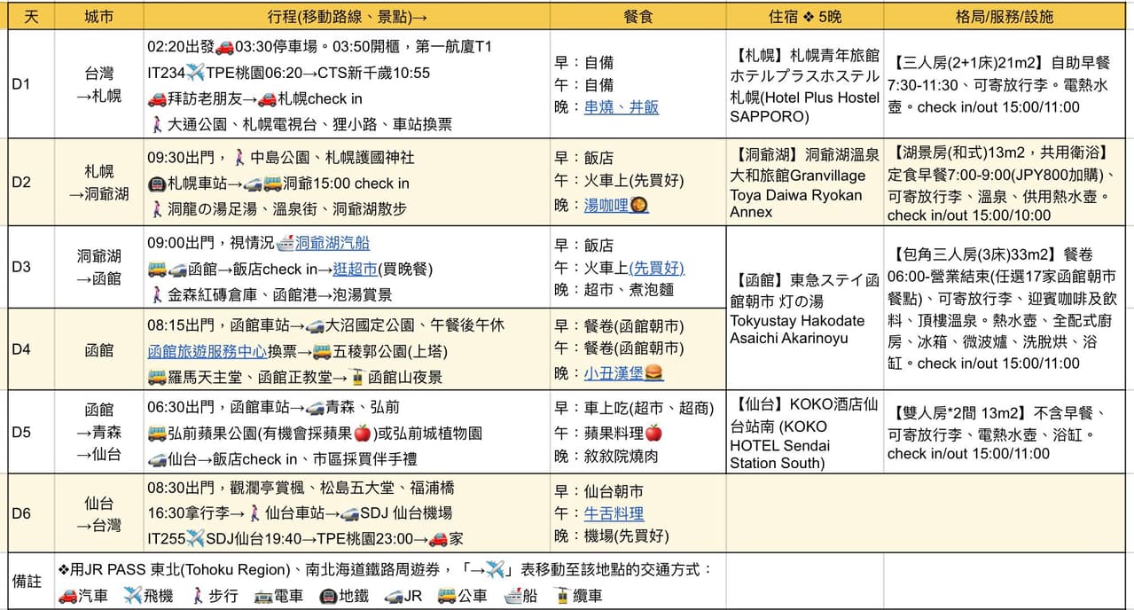Open the 小丑漢堡 link
This screenshot has width=1134, height=610.
click(x=614, y=374)
